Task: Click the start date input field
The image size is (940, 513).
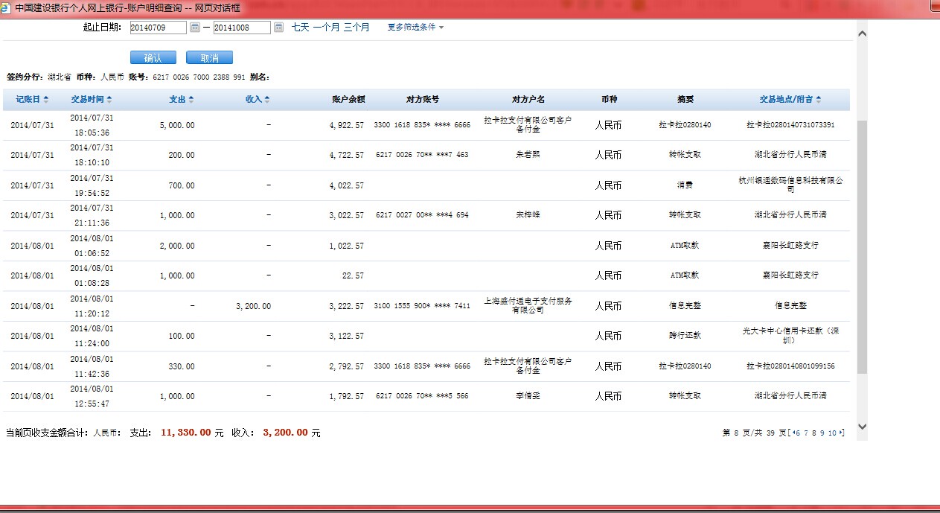Action: [158, 28]
